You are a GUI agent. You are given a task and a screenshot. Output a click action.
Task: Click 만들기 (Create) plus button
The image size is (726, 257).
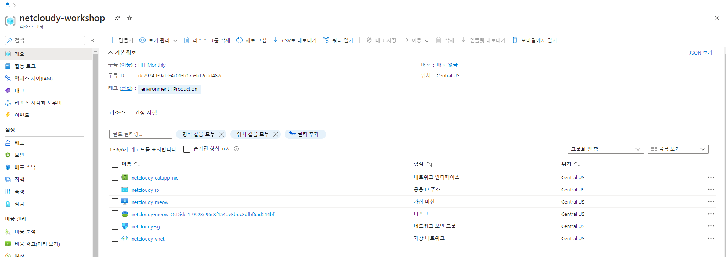pyautogui.click(x=121, y=40)
